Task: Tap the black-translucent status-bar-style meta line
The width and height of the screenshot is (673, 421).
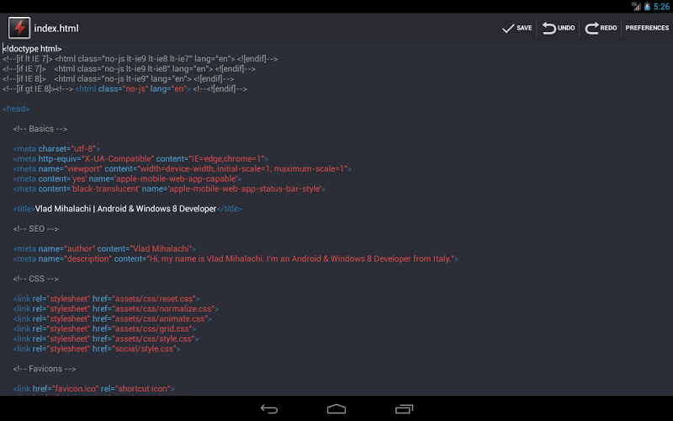Action: pyautogui.click(x=169, y=189)
